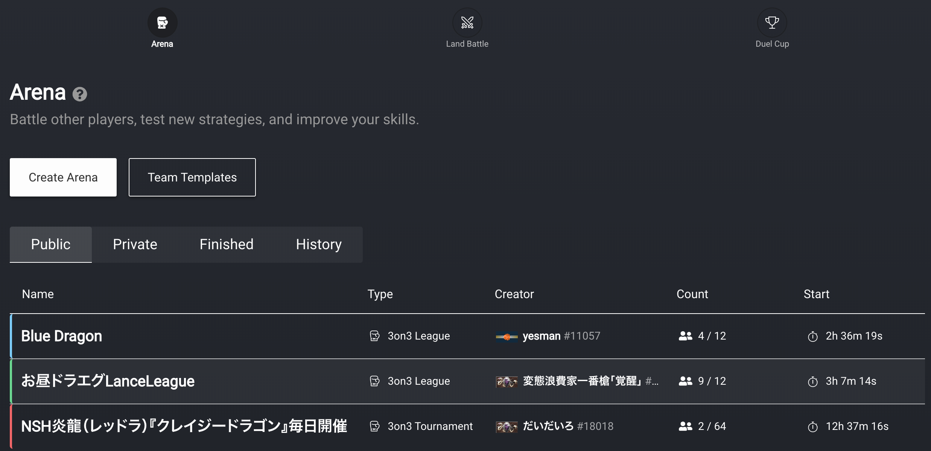Click the Create Arena button
Screen dimensions: 931x451
point(63,177)
